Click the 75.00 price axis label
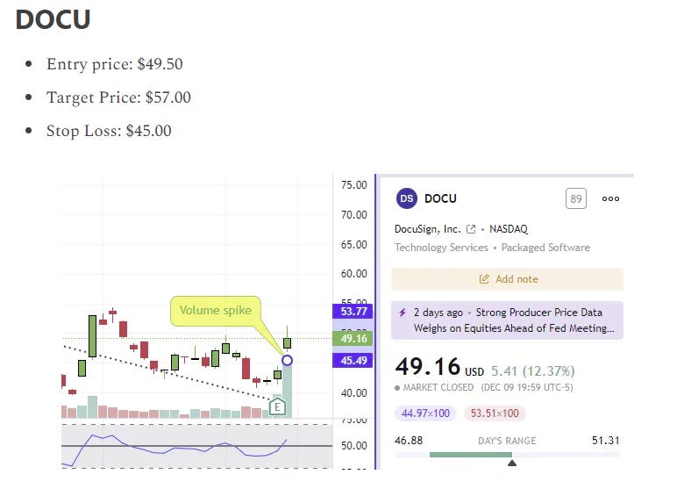This screenshot has width=677, height=496. [353, 185]
